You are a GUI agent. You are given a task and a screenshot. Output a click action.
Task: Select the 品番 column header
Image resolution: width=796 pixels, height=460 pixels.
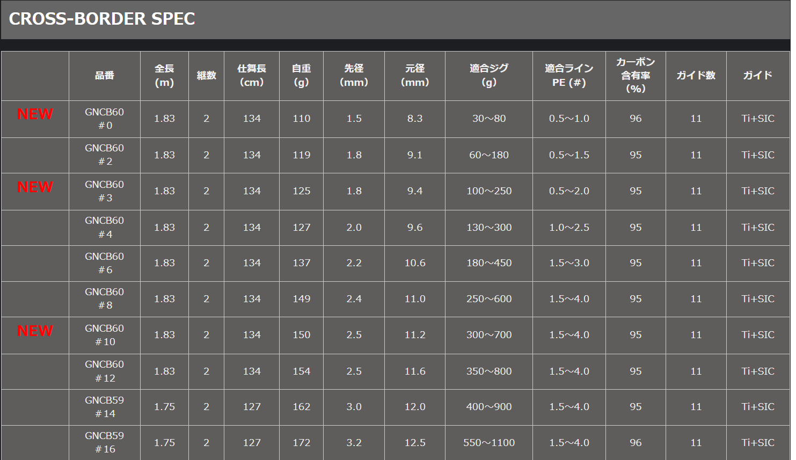point(105,76)
